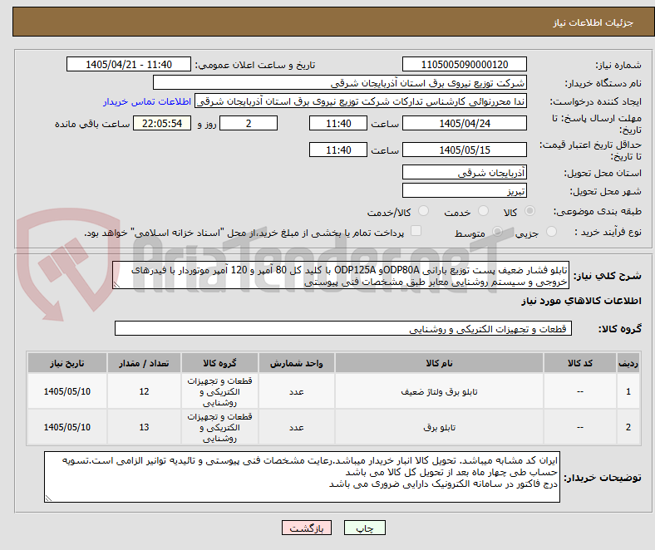
Task: Choose the متوسط purchase type radio
Action: pyautogui.click(x=497, y=231)
